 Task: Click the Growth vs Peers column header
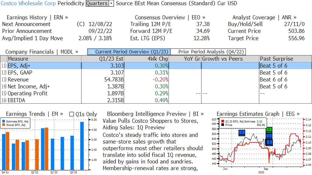[230, 59]
